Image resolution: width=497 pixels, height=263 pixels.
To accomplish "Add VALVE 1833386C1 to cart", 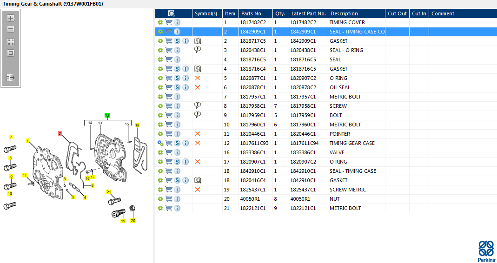I will [169, 152].
